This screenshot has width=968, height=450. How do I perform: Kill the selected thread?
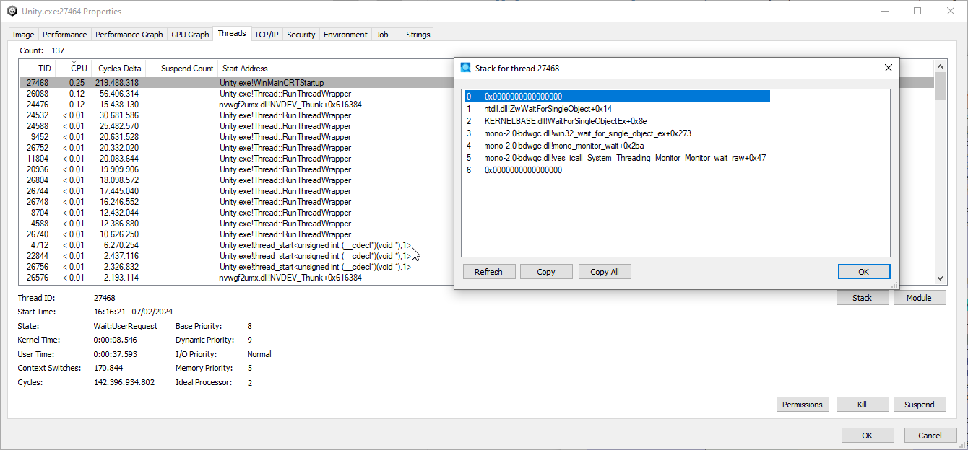pos(863,404)
